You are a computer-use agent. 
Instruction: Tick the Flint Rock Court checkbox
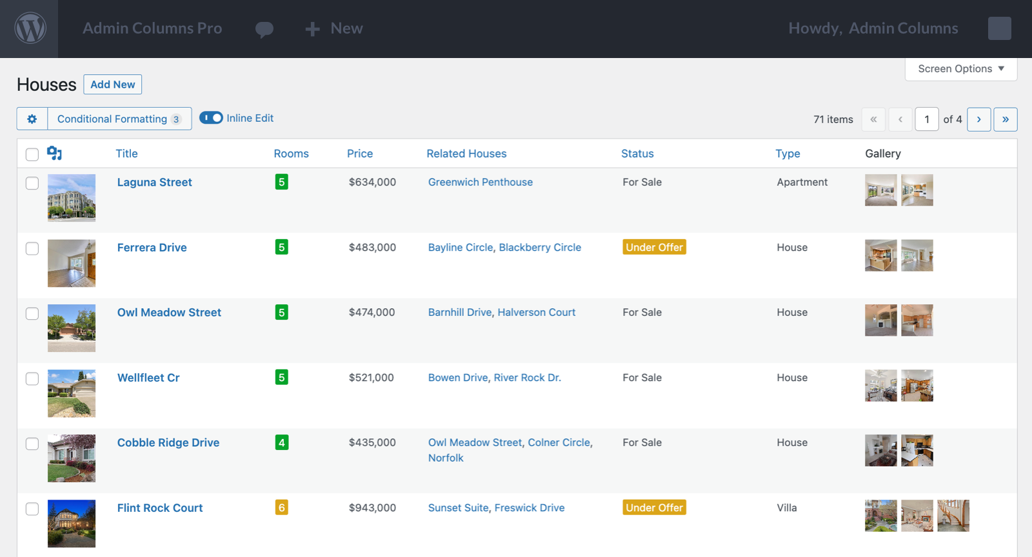pos(32,509)
